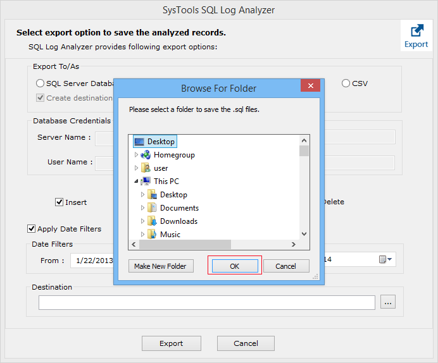Expand the Documents folder node
The height and width of the screenshot is (363, 438).
click(142, 208)
